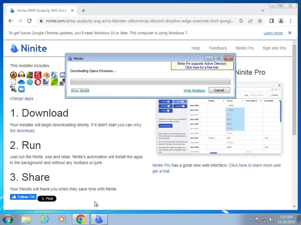Click the green PeaZip icon
301x225 pixels.
(x=54, y=82)
